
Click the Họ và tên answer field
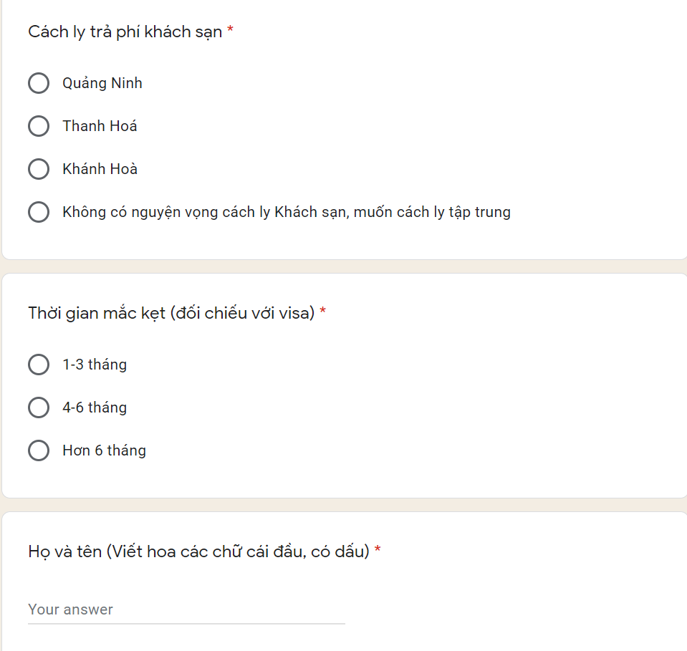(x=186, y=609)
